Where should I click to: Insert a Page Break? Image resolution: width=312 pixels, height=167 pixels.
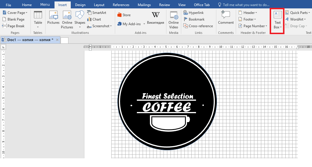point(14,26)
